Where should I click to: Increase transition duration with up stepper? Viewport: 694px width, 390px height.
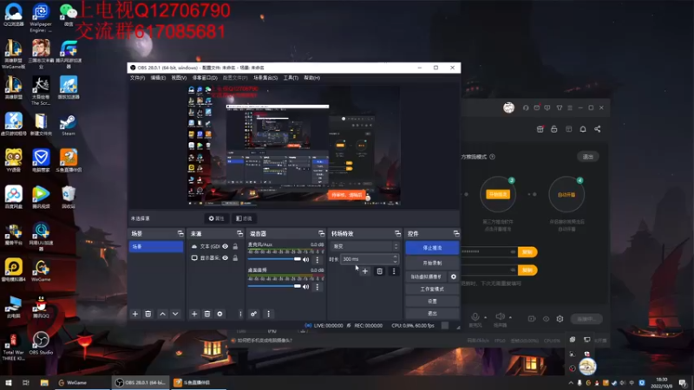coord(396,257)
